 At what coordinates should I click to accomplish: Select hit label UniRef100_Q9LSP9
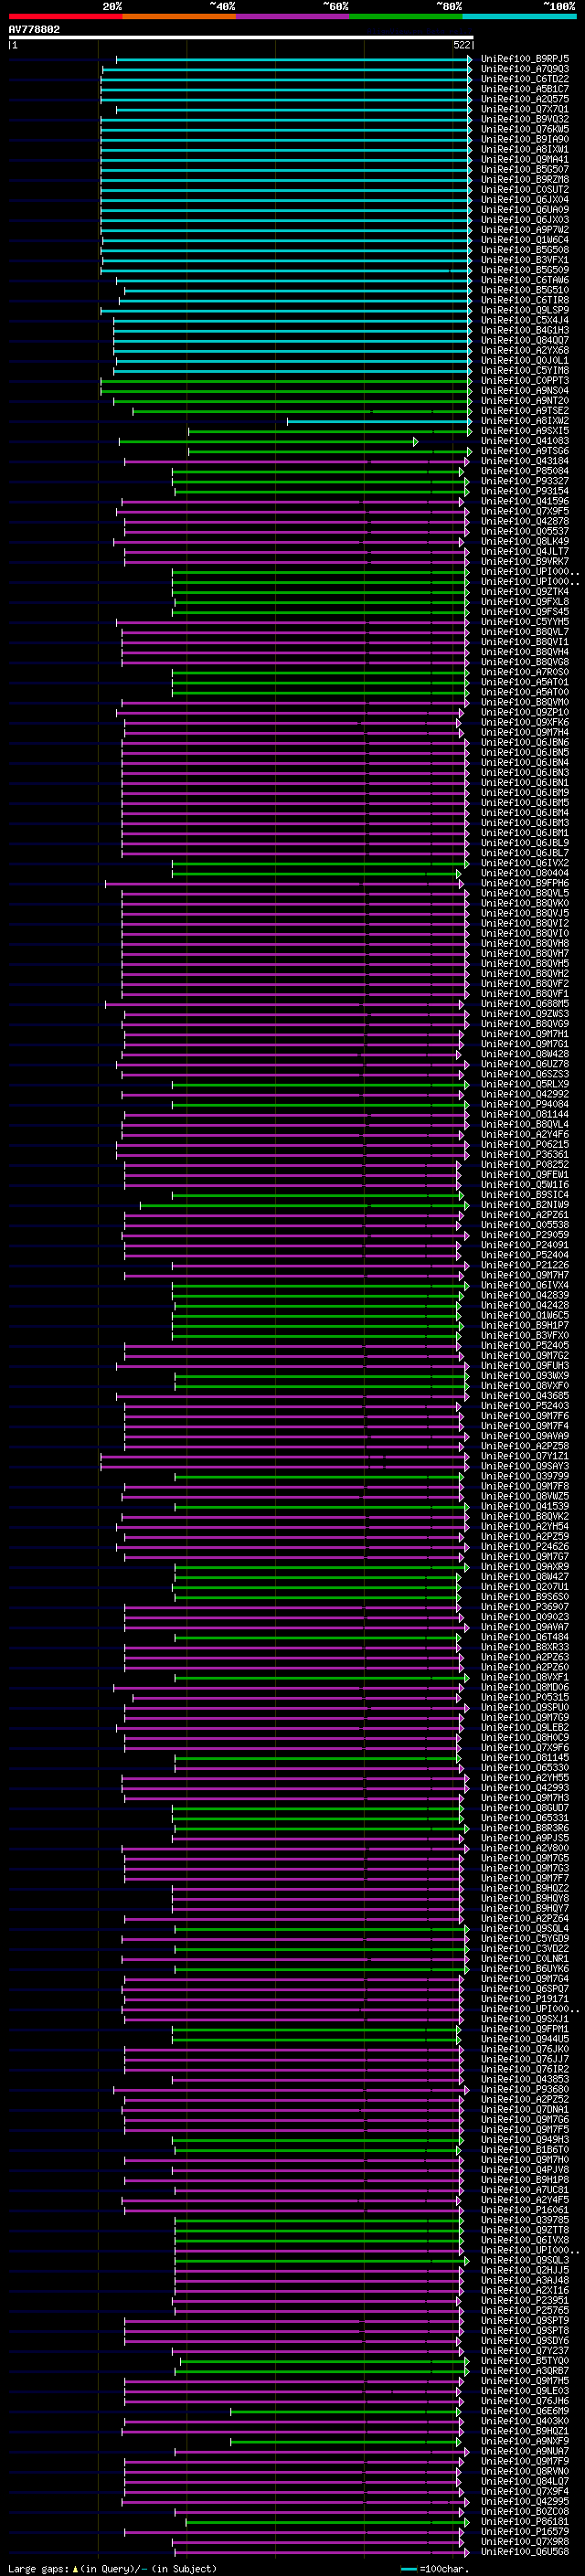[525, 310]
